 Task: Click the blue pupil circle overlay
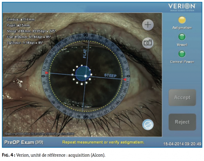(x=80, y=72)
